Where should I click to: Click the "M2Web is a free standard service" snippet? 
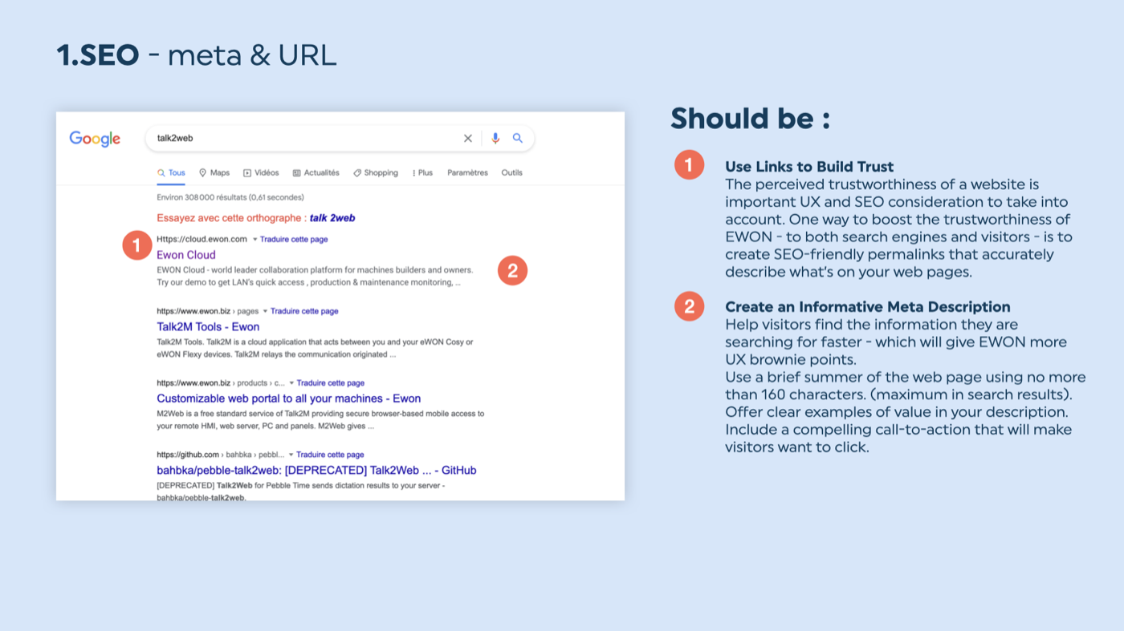point(320,419)
